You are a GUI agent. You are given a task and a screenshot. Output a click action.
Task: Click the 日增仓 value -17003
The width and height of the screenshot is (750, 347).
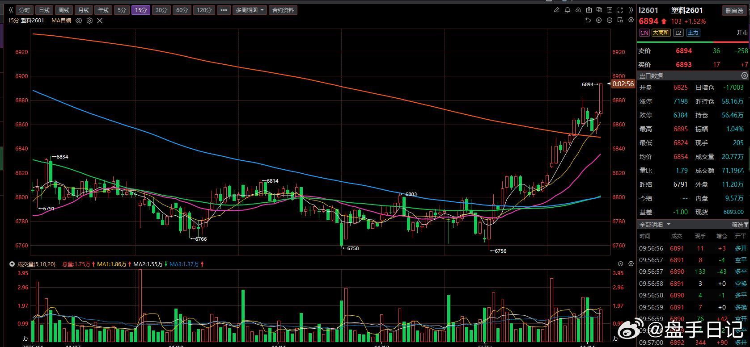[733, 88]
